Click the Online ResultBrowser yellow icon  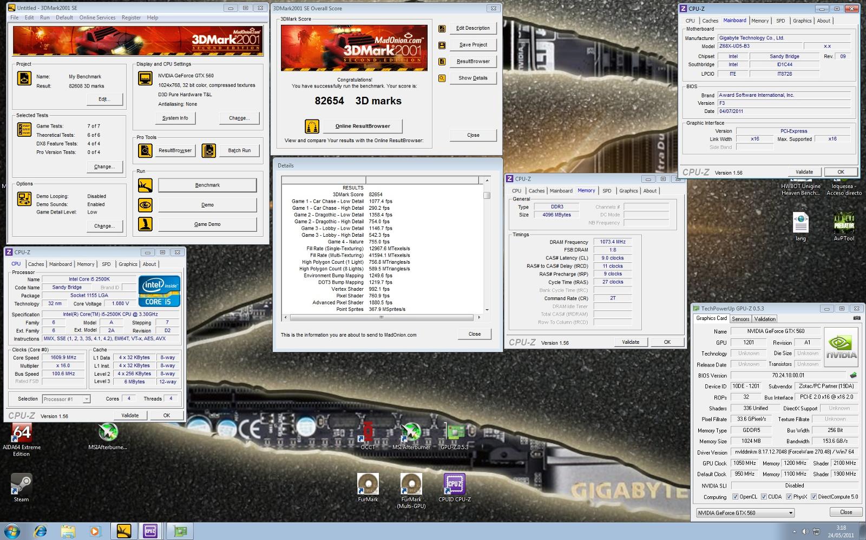click(312, 126)
